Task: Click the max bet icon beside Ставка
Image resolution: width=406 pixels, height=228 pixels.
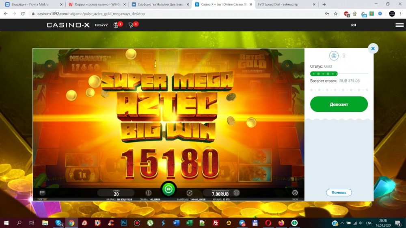Action: coord(148,193)
